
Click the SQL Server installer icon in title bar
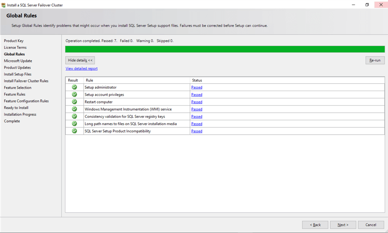tap(3, 5)
